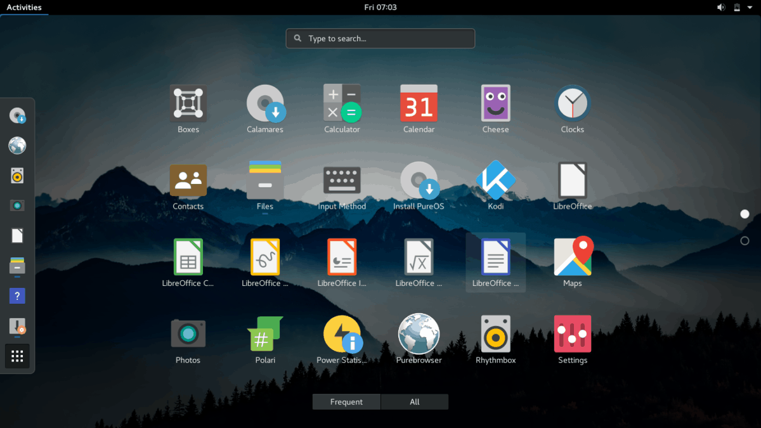Click inside the Type to search field
Screen dimensions: 761x428
tap(380, 38)
